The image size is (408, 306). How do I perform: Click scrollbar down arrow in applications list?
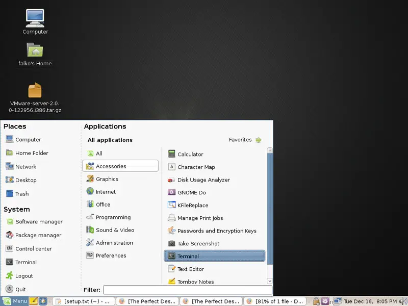[270, 281]
